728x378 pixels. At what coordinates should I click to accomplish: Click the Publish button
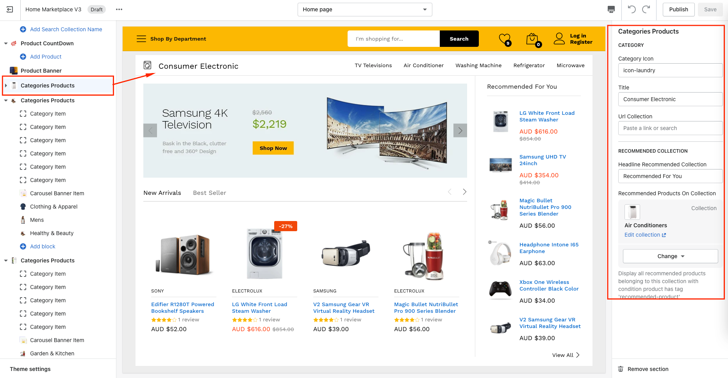pos(678,9)
